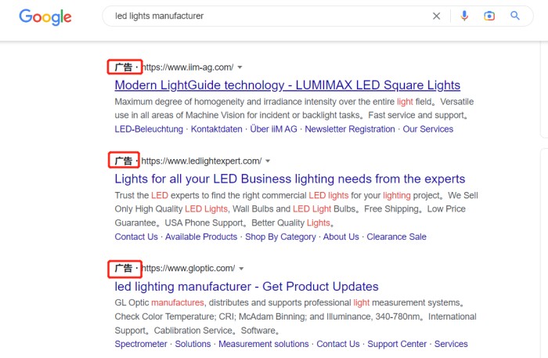Click description starting GL Optic manufactures
The width and height of the screenshot is (548, 358).
(295, 316)
